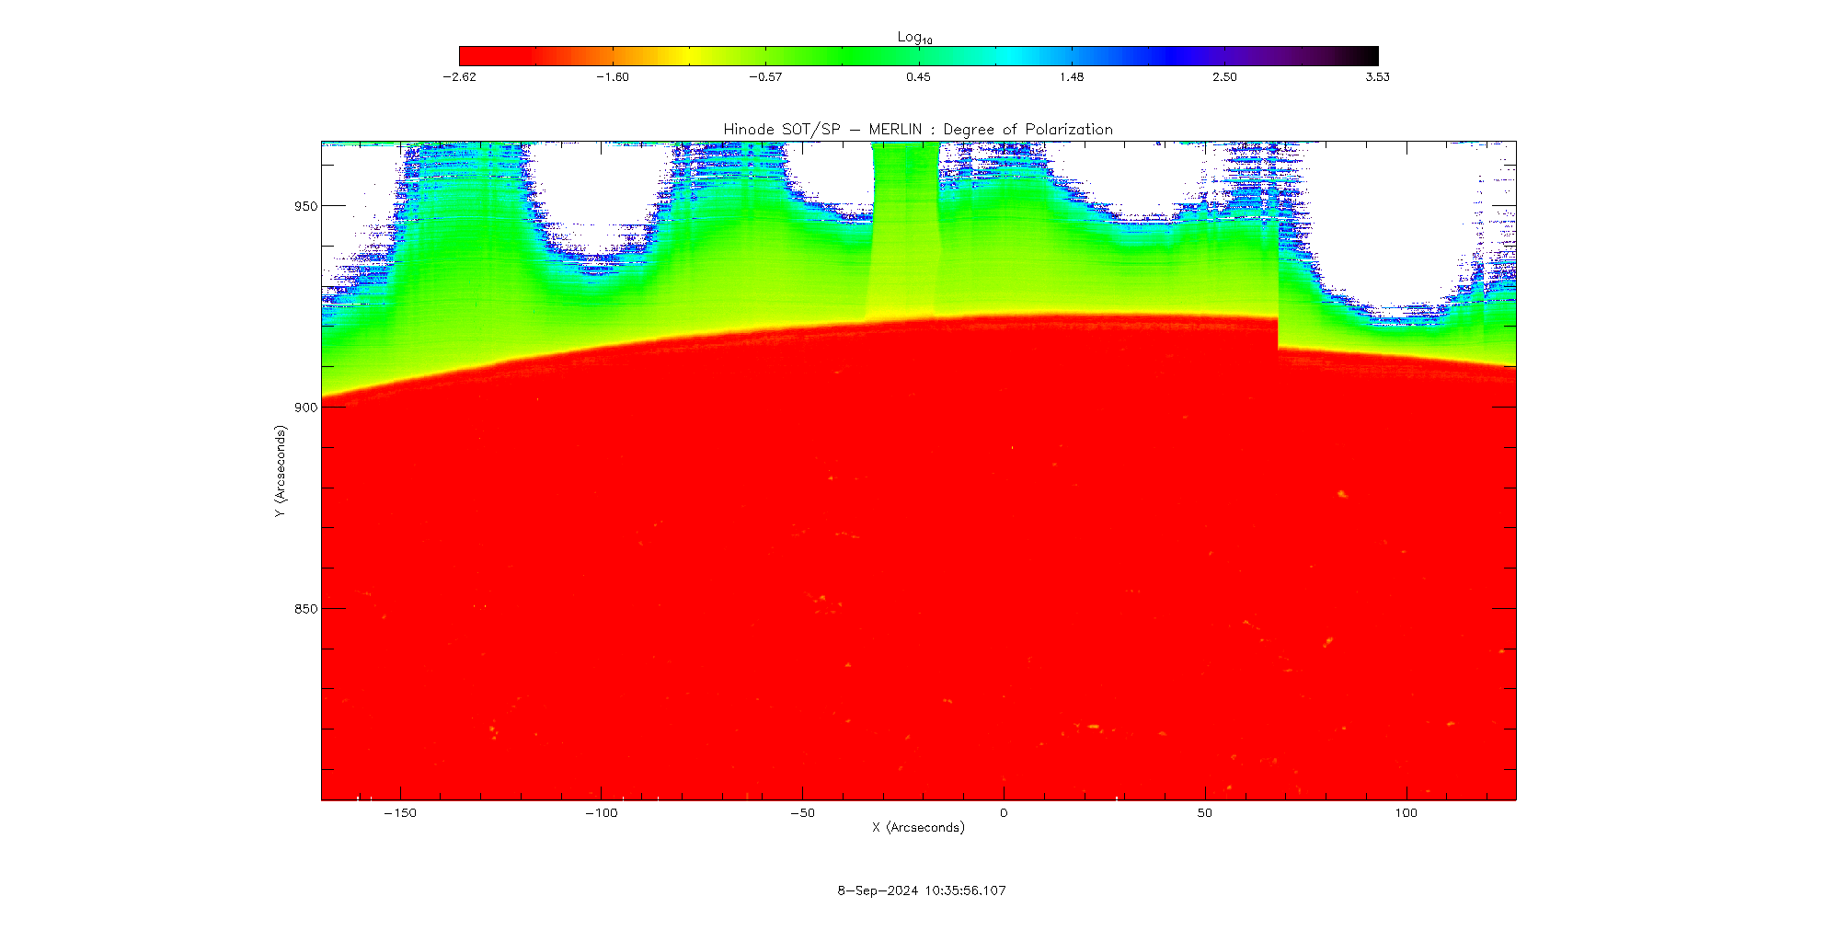Click the 900 tick label on Y axis
The height and width of the screenshot is (942, 1837).
305,408
